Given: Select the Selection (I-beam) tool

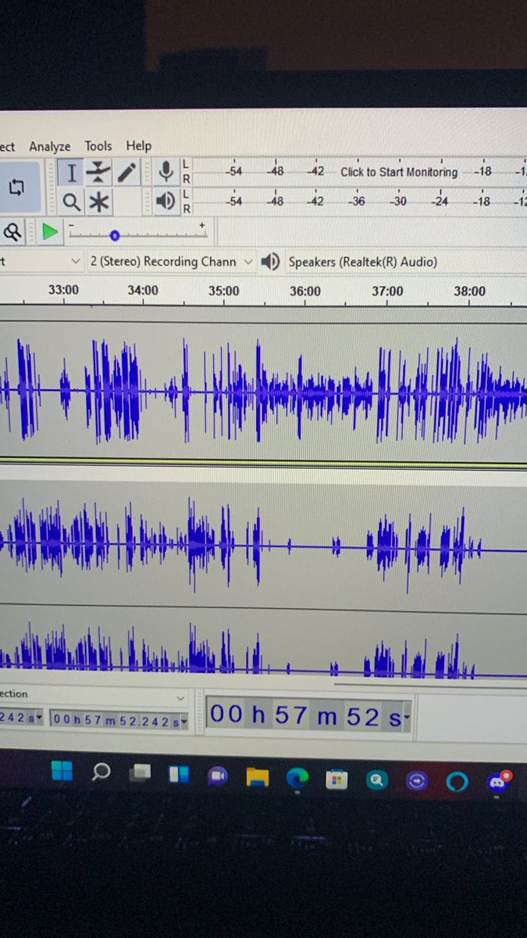Looking at the screenshot, I should coord(71,173).
